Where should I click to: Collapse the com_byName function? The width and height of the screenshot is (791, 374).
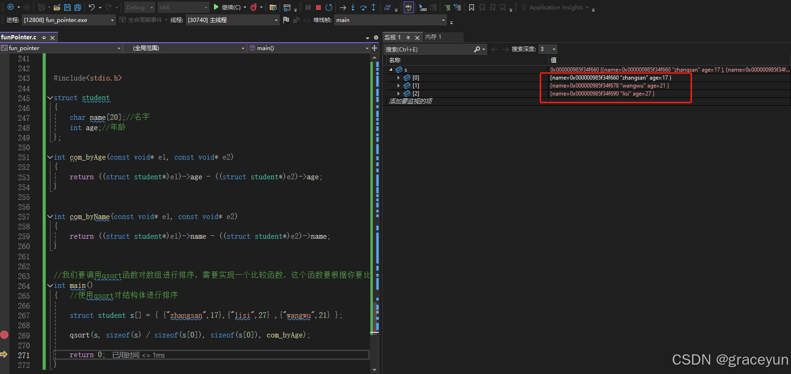click(x=50, y=217)
